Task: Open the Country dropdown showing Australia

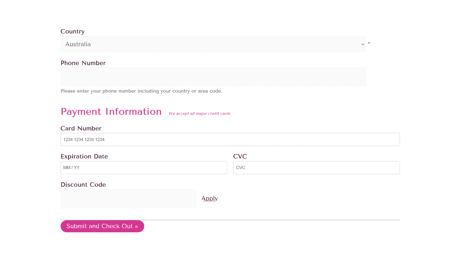Action: 213,44
